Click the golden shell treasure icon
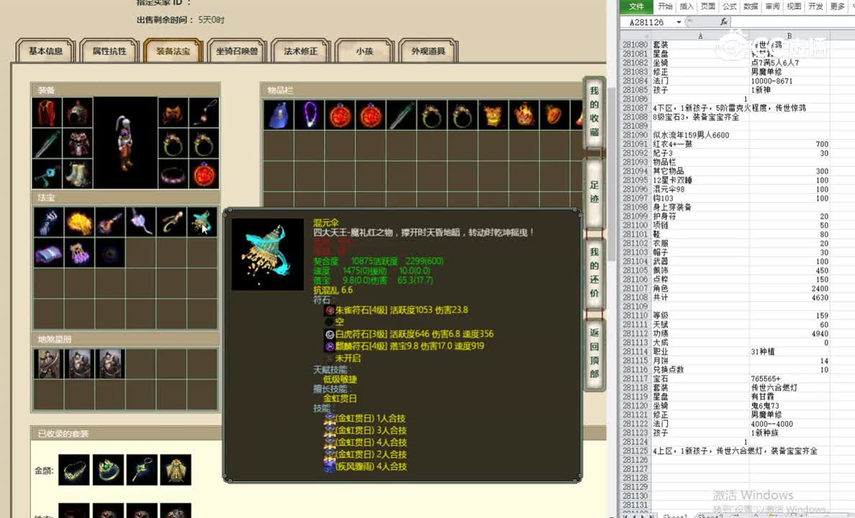The height and width of the screenshot is (518, 855). click(x=79, y=222)
